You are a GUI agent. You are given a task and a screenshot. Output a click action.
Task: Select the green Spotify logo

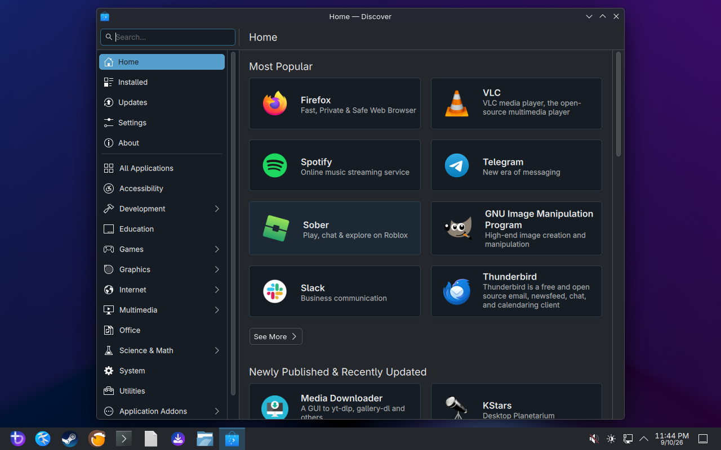(x=275, y=165)
